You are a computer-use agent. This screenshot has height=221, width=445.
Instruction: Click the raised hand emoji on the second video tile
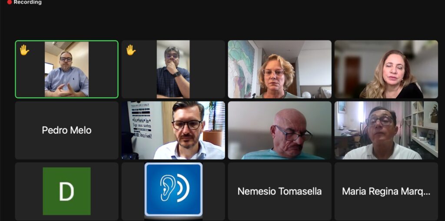tap(131, 50)
